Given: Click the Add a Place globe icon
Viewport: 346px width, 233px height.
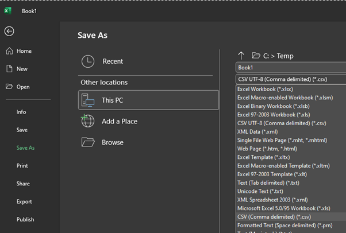Looking at the screenshot, I should tap(87, 121).
